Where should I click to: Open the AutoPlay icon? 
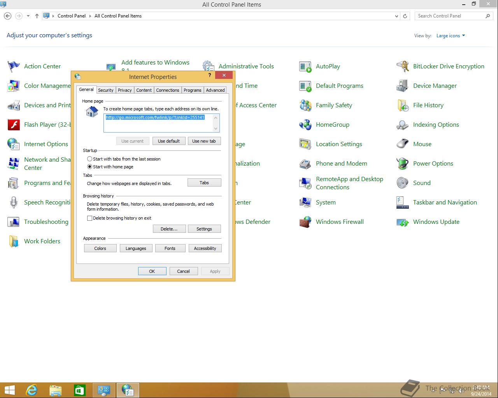pyautogui.click(x=305, y=66)
